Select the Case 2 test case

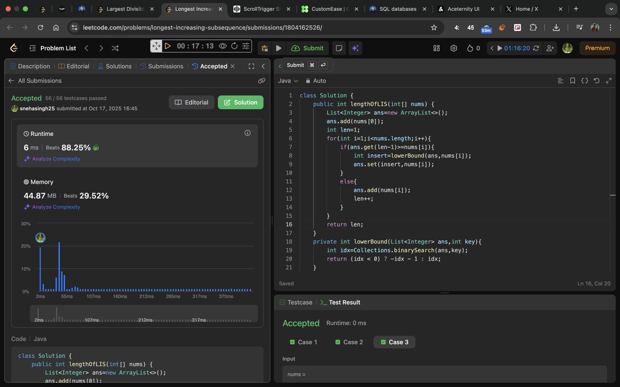tap(349, 342)
